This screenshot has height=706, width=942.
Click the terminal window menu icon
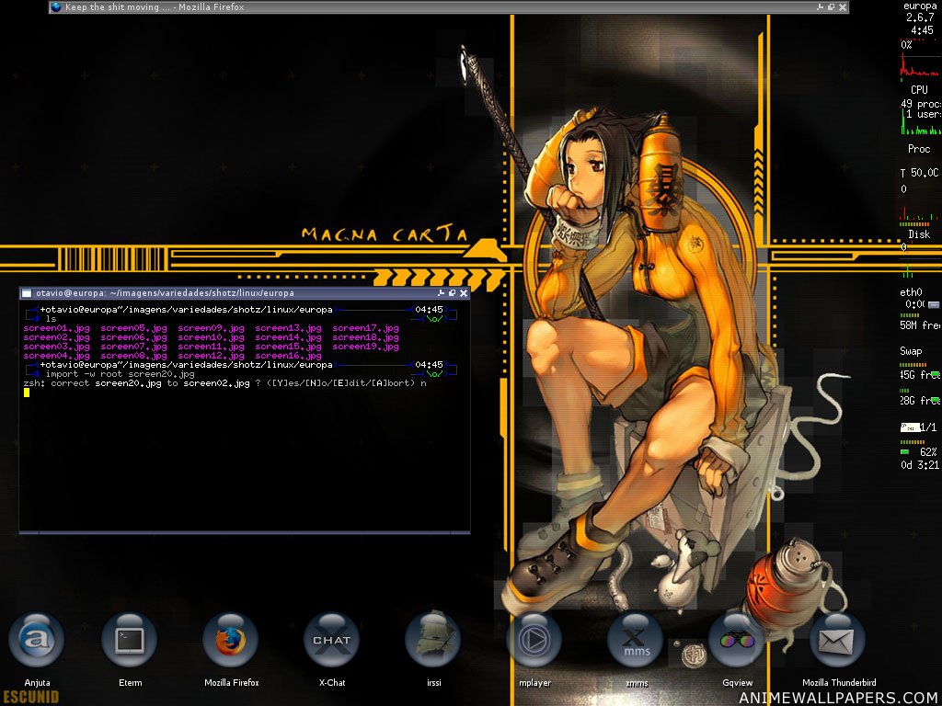tap(27, 293)
